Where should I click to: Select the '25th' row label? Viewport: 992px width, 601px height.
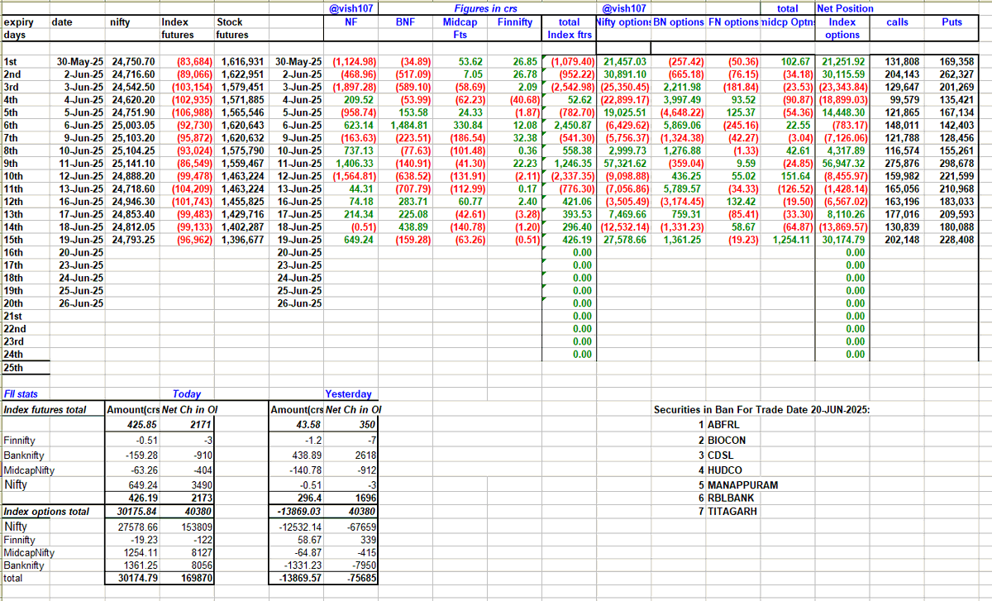coord(13,368)
